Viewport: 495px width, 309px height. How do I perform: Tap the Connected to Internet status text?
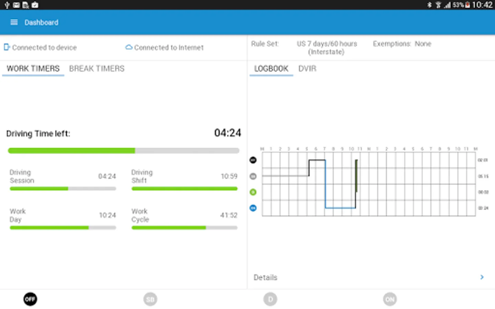(x=169, y=47)
